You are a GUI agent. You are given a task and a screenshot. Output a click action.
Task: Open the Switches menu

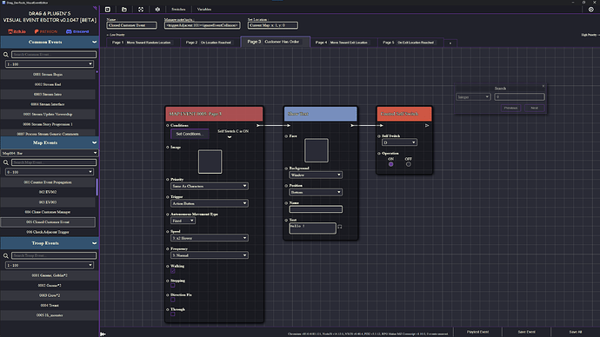178,10
